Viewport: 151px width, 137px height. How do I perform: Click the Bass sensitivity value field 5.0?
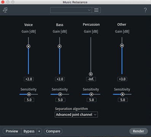pyautogui.click(x=60, y=100)
